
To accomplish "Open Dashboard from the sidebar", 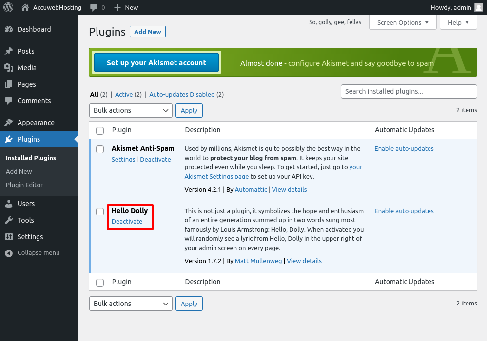I will [34, 29].
